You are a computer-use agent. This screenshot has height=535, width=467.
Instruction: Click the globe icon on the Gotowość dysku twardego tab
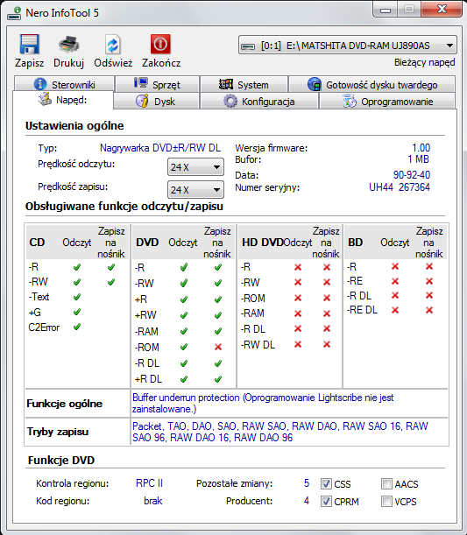315,84
